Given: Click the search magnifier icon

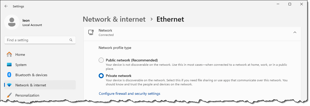Looking at the screenshot, I should pyautogui.click(x=71, y=40).
